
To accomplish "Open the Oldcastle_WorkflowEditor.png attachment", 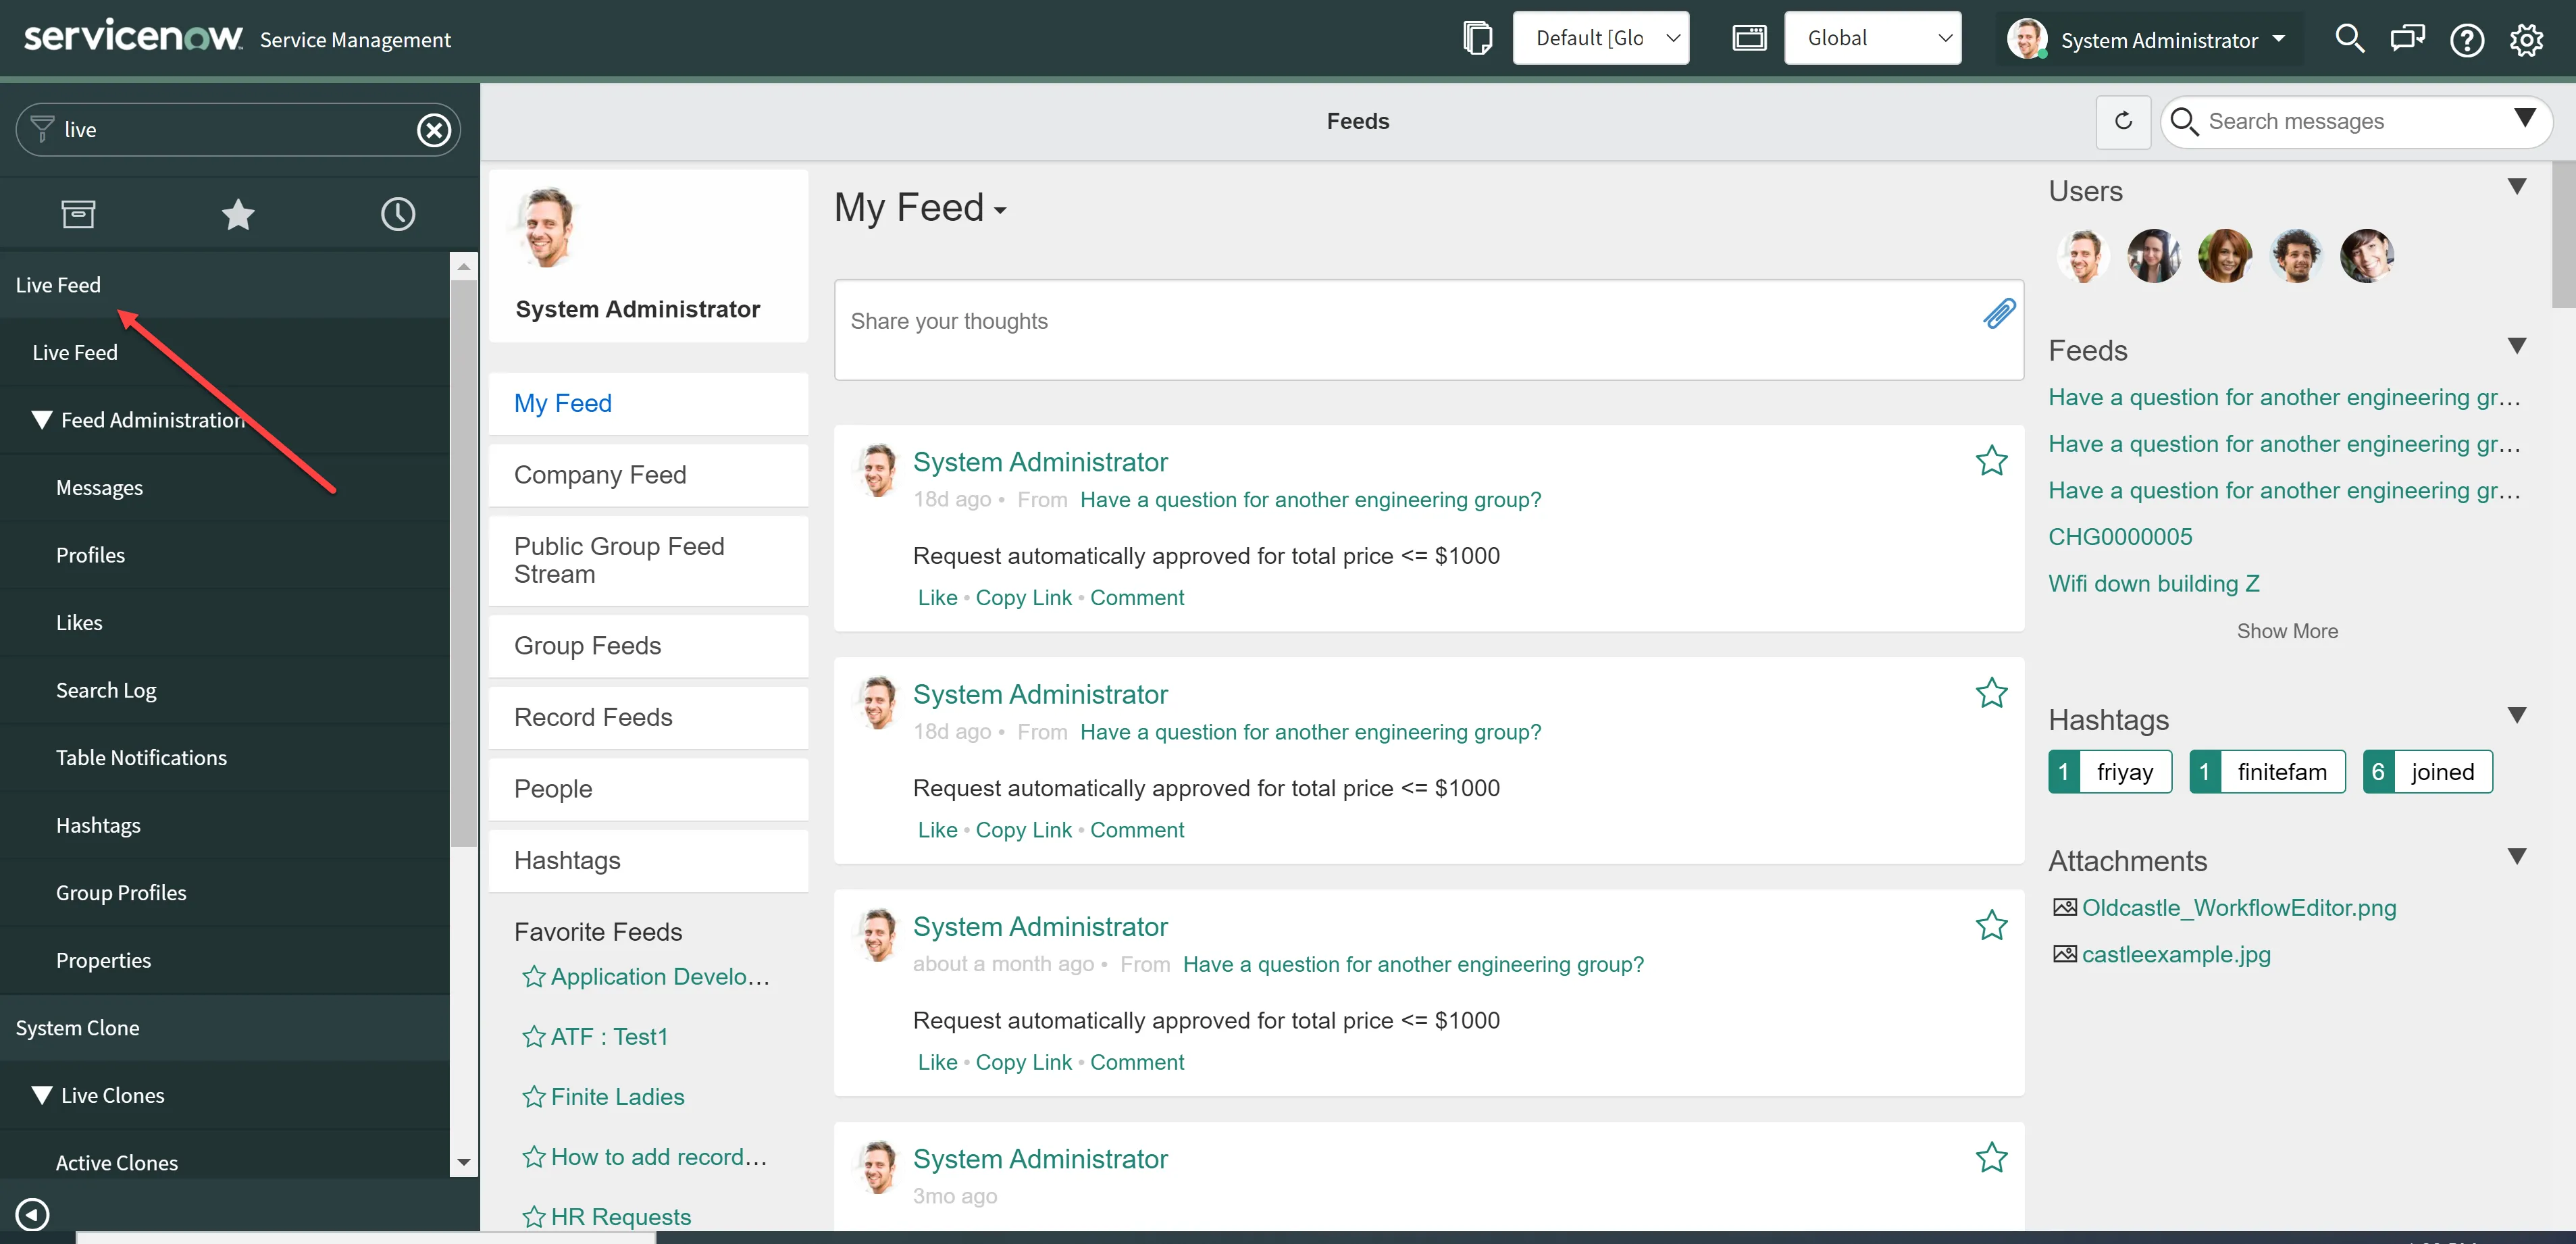I will [2238, 908].
